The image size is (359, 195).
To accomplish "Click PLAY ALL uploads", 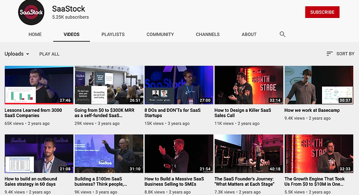I will (x=49, y=54).
